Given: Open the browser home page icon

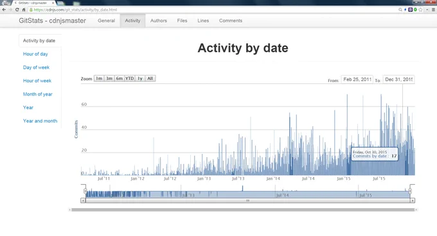Looking at the screenshot, I should 24,10.
